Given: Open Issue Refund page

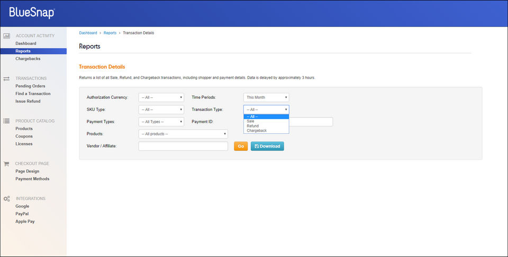Looking at the screenshot, I should click(28, 102).
